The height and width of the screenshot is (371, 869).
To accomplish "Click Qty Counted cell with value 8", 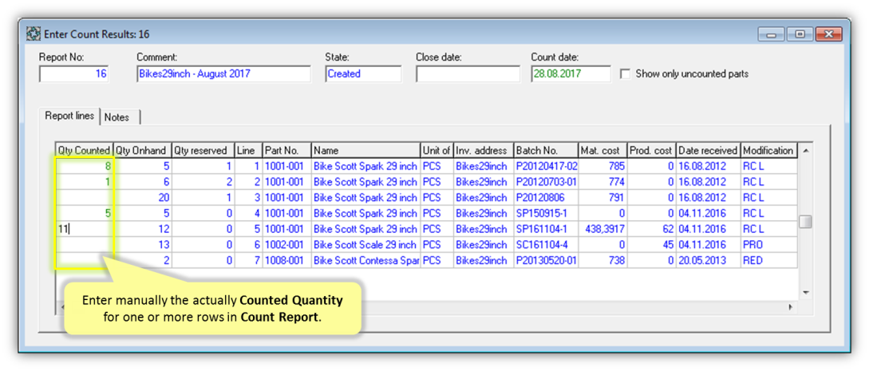I will click(x=85, y=166).
